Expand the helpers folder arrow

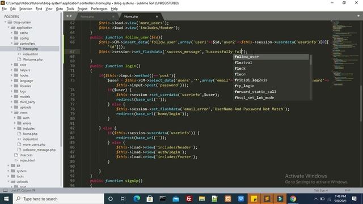[11, 70]
